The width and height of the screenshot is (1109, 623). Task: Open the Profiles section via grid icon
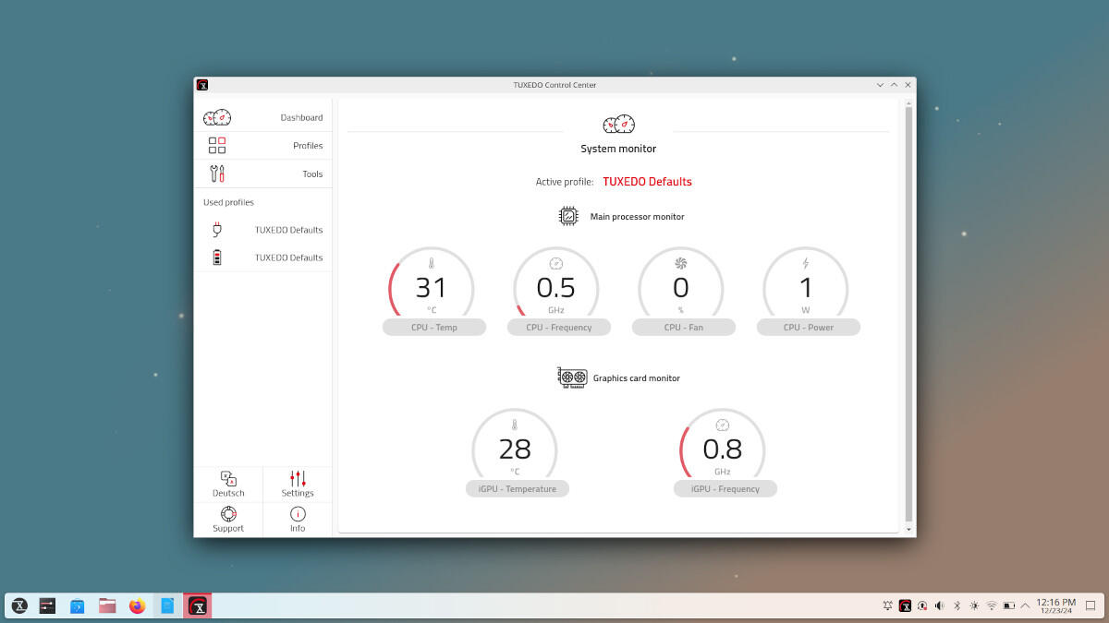coord(216,145)
